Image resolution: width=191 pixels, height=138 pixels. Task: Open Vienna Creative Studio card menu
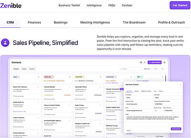click(69, 105)
